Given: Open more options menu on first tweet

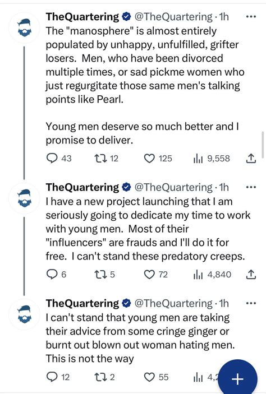Looking at the screenshot, I should (251, 17).
